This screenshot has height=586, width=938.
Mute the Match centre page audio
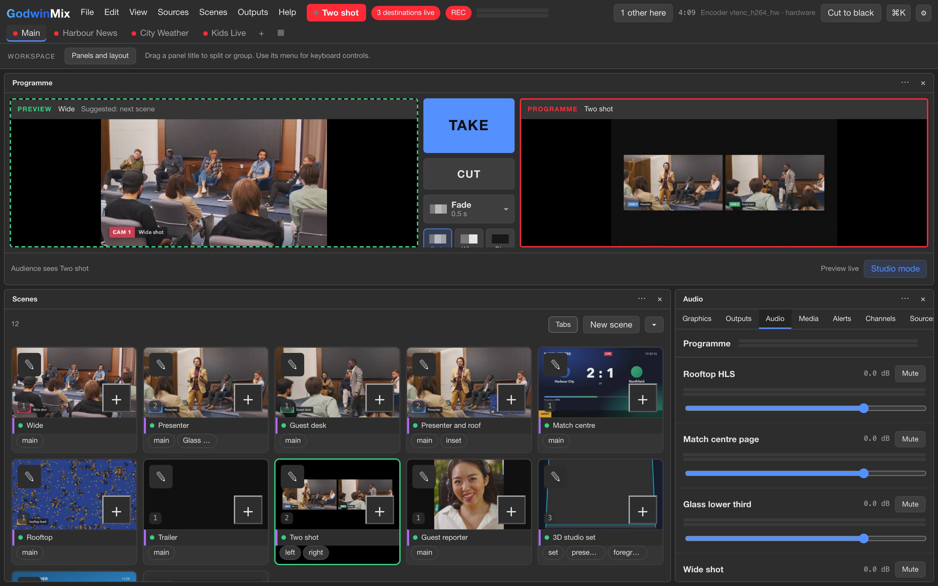tap(910, 439)
